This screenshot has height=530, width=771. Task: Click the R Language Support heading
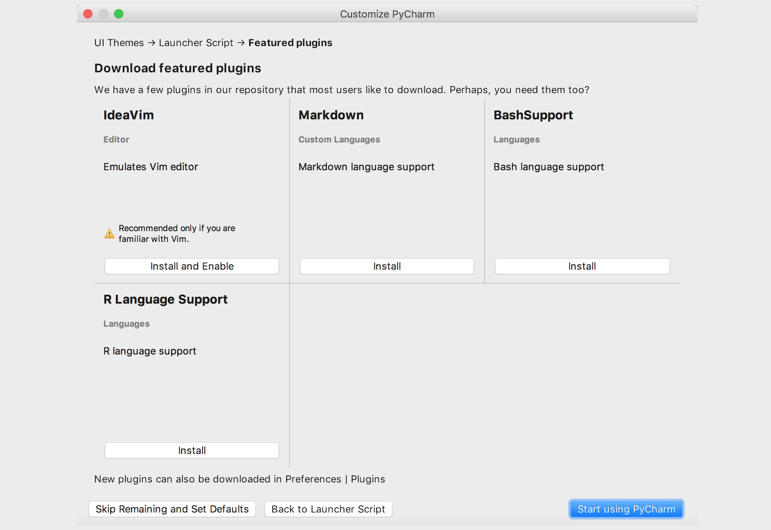[x=165, y=300]
